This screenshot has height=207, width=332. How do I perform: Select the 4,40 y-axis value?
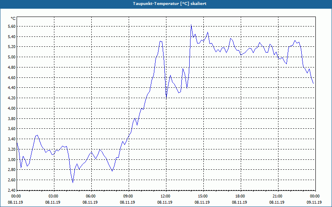click(12, 88)
